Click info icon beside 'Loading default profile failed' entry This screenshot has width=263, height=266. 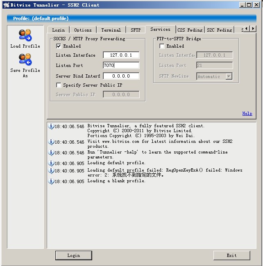click(51, 170)
